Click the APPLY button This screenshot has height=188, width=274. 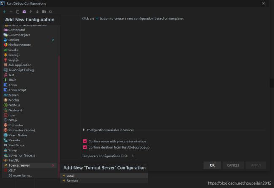click(256, 165)
